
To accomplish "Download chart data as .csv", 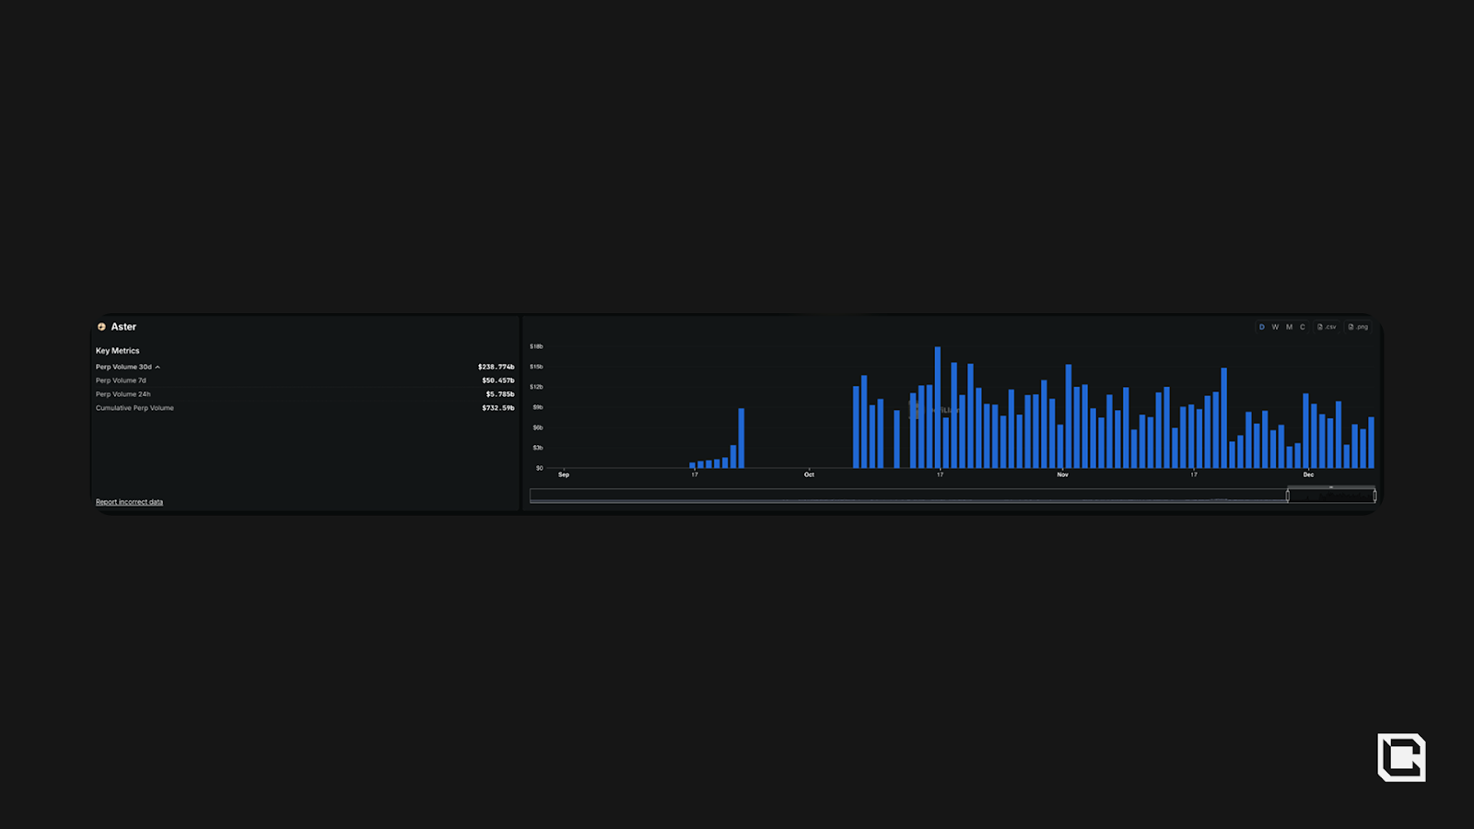I will pyautogui.click(x=1327, y=327).
